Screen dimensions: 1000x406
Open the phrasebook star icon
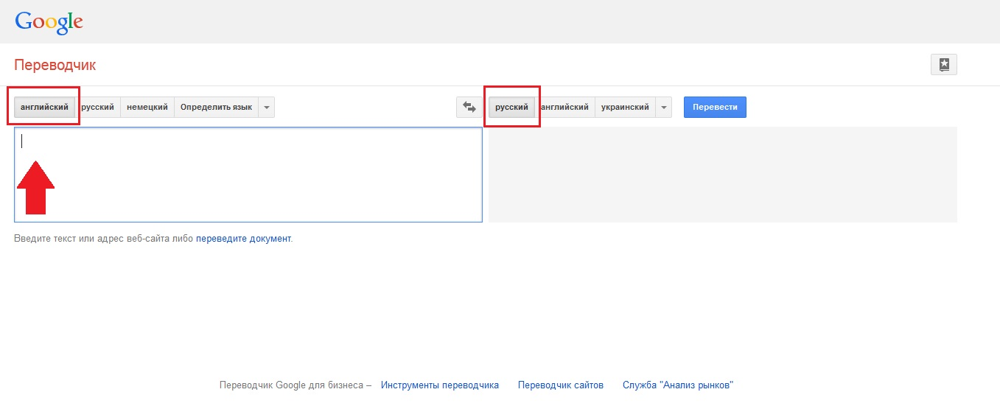click(x=943, y=65)
